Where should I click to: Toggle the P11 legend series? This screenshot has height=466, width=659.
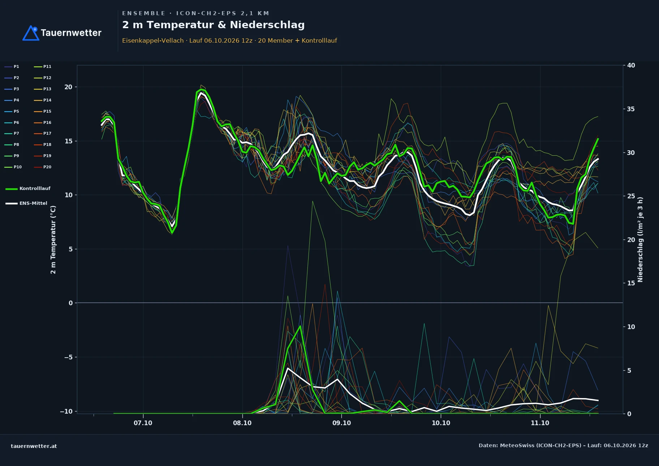(x=43, y=66)
